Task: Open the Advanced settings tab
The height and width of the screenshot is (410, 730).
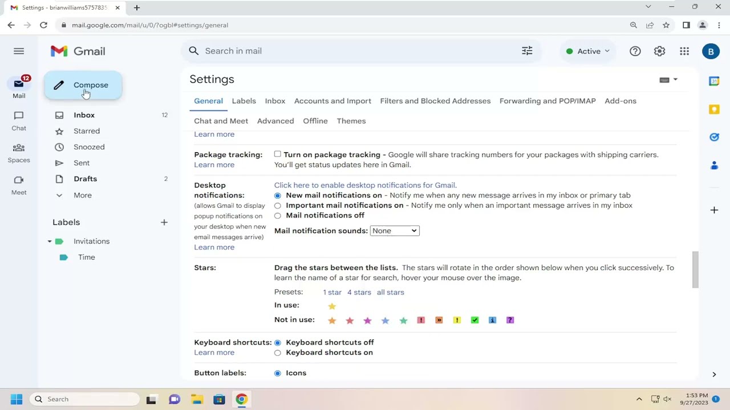Action: 275,121
